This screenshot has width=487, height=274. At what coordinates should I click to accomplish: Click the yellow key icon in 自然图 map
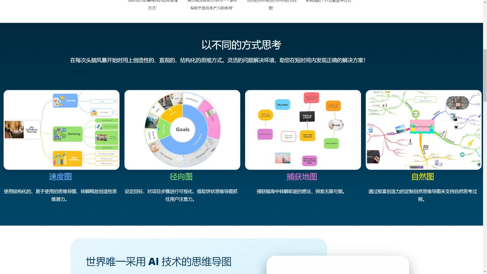470,143
